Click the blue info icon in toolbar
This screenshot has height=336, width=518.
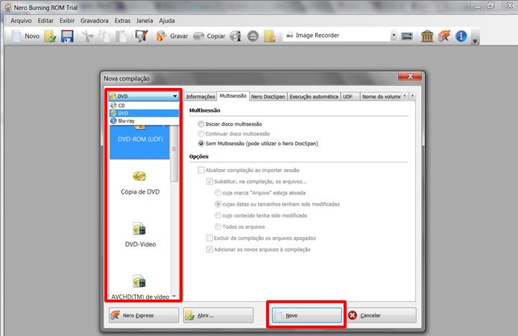tap(461, 36)
